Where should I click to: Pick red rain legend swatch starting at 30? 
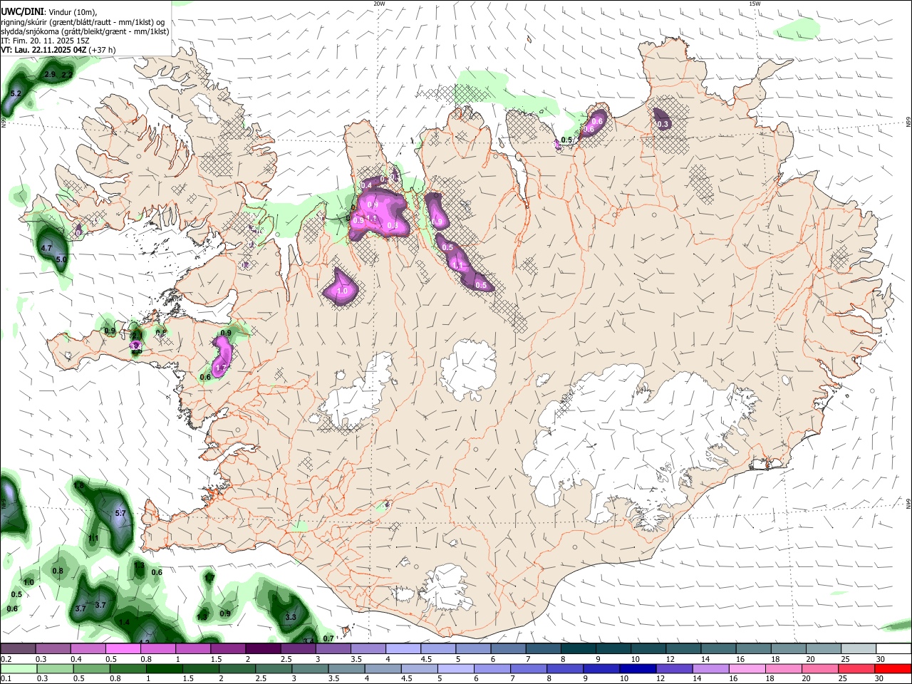click(893, 668)
